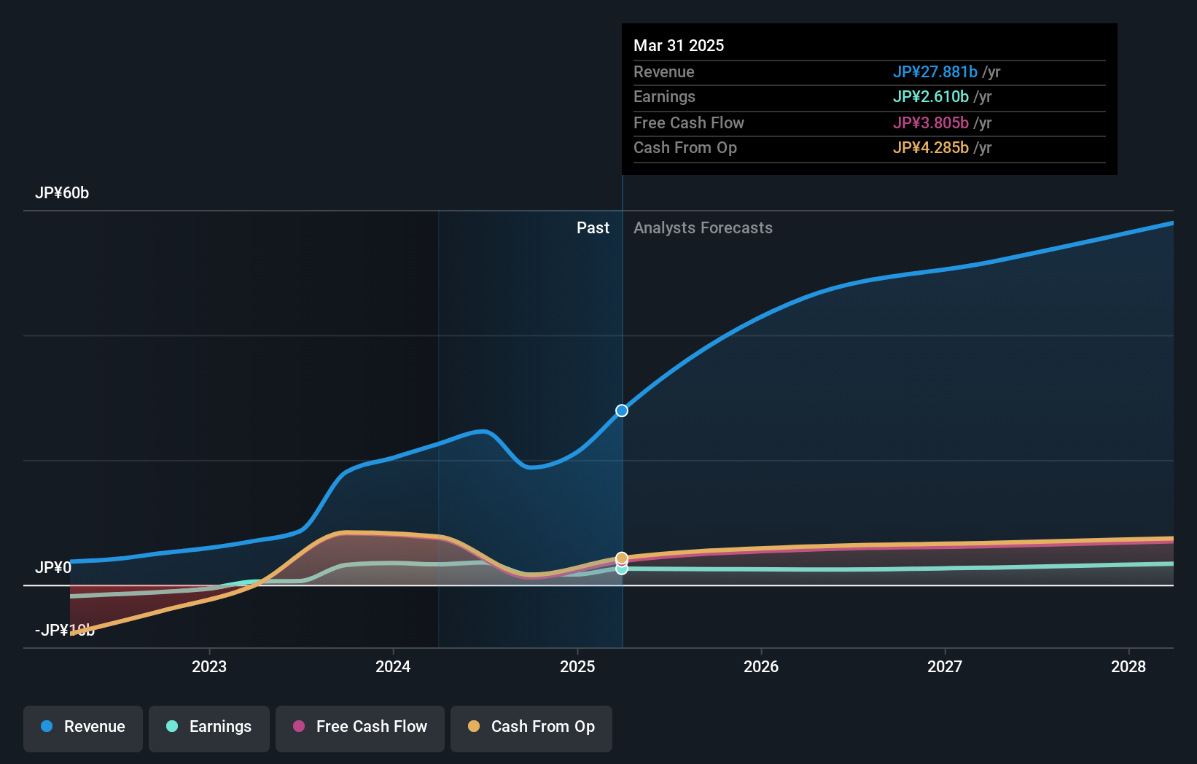Select the blue Revenue data point marker
Screen dimensions: 1197x764
coord(621,410)
